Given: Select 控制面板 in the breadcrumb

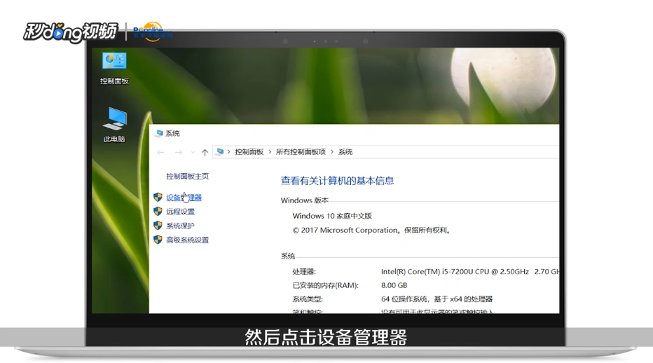Looking at the screenshot, I should click(x=249, y=151).
